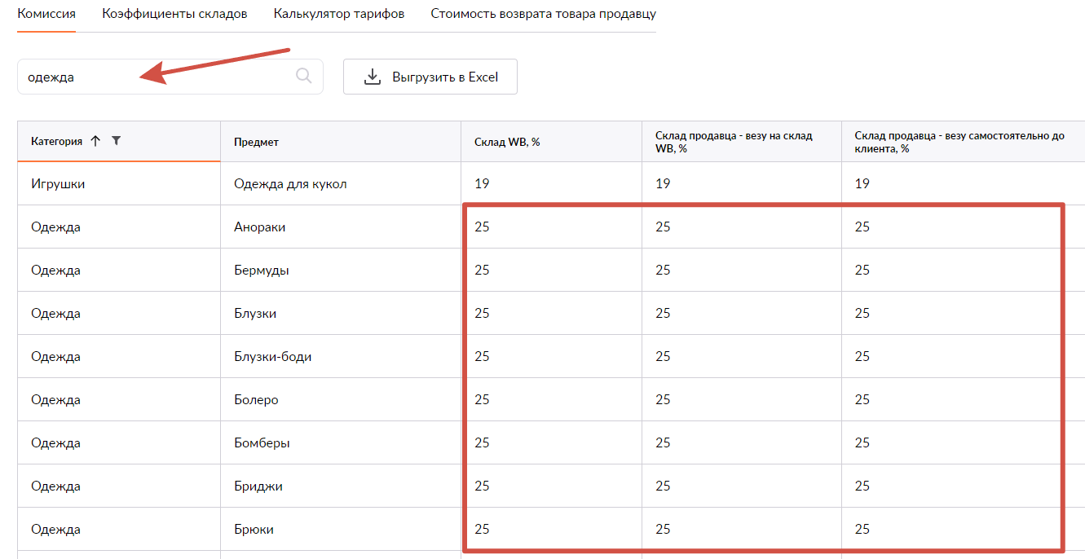Open the Категория column filter icon
The image size is (1085, 559).
(116, 141)
